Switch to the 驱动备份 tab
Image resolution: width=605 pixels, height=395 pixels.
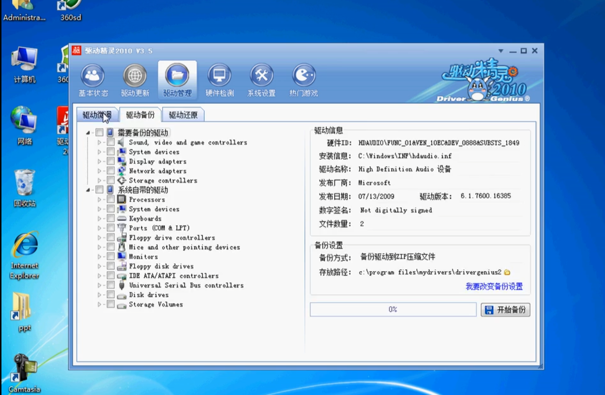click(x=140, y=115)
